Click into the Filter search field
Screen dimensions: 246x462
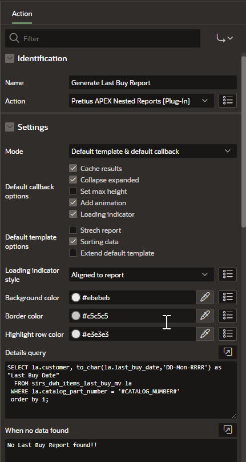tap(103, 38)
